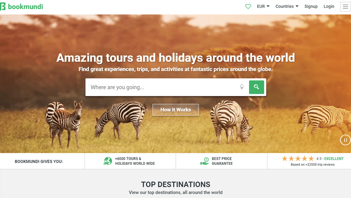This screenshot has height=198, width=351.
Task: Click the green search magnifier button
Action: 256,87
